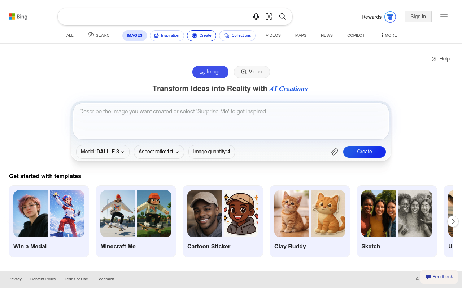Switch to Video creation mode
The height and width of the screenshot is (288, 462).
pos(252,72)
